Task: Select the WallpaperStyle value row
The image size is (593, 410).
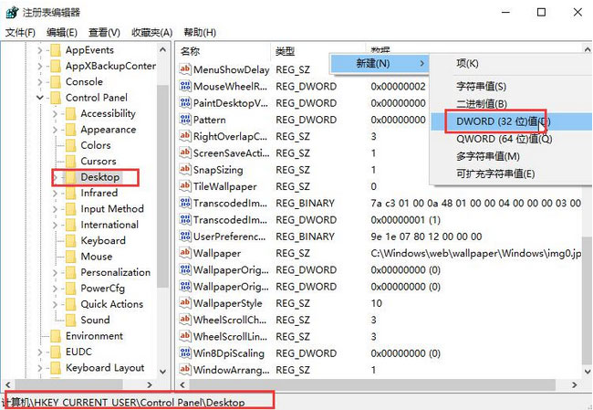Action: click(227, 303)
